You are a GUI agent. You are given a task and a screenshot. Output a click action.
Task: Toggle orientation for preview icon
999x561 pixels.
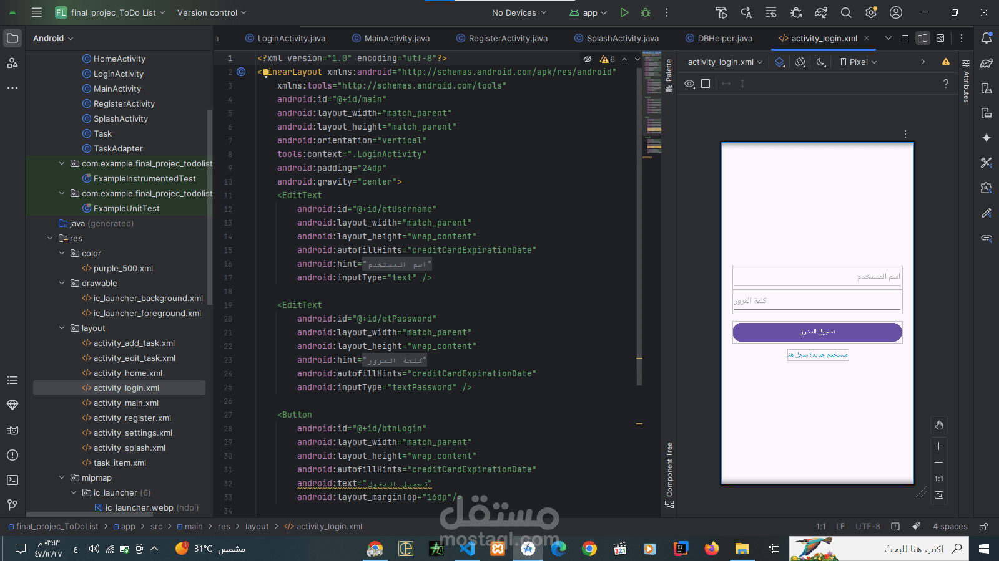point(800,62)
